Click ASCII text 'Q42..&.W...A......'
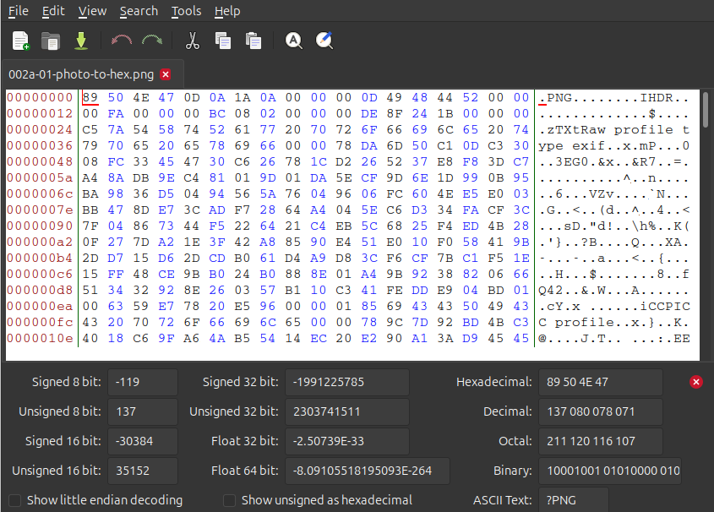 (613, 291)
